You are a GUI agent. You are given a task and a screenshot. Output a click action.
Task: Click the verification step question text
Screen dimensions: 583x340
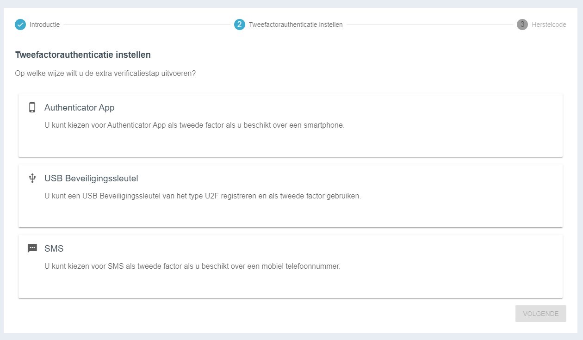[105, 73]
